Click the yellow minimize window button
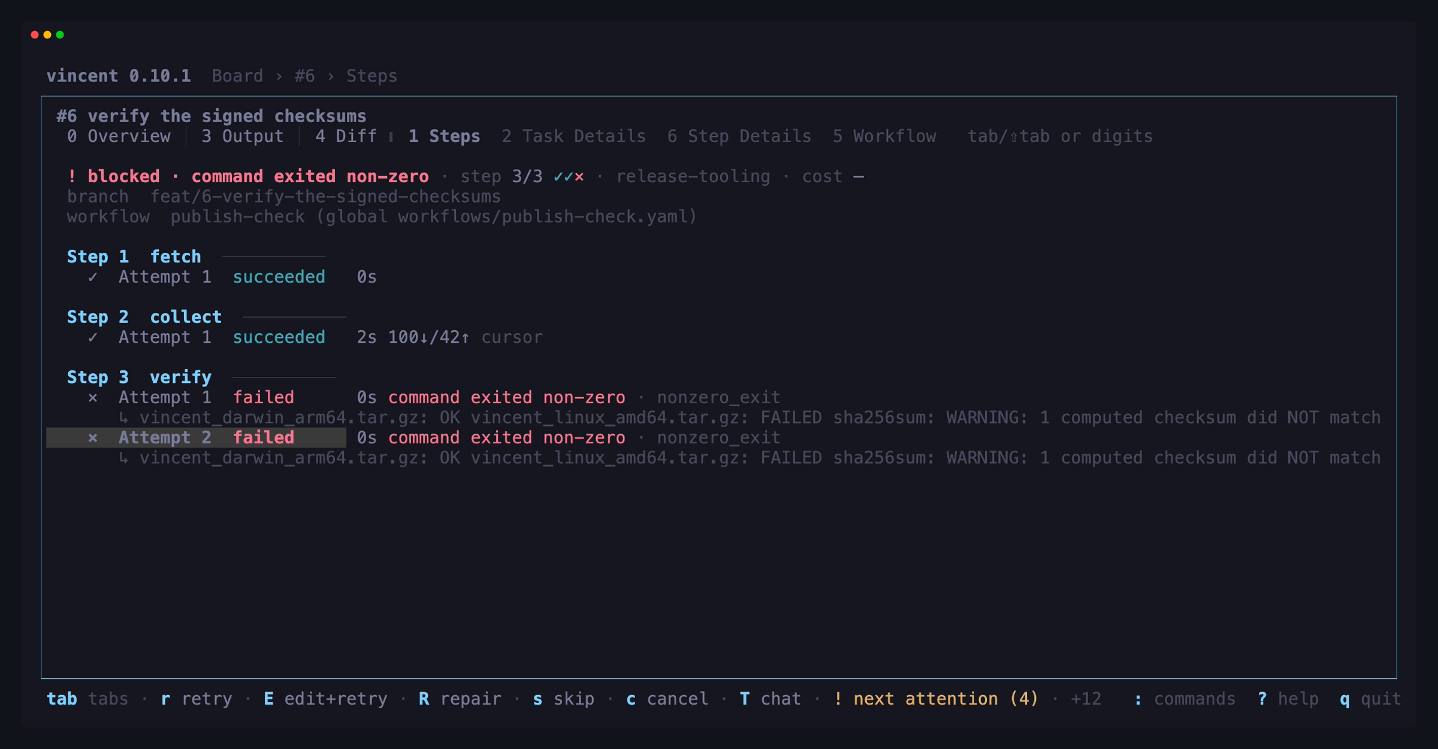The image size is (1438, 749). 47,35
